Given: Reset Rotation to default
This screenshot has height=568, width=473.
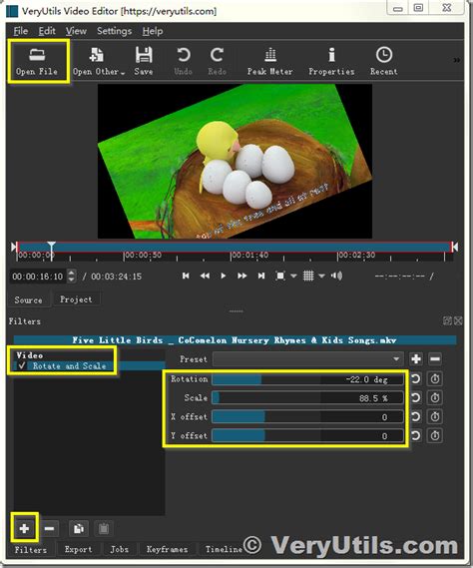Looking at the screenshot, I should (x=416, y=379).
